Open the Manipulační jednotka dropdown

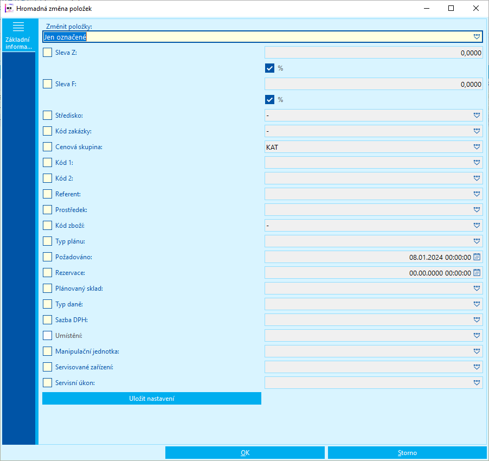(x=477, y=351)
